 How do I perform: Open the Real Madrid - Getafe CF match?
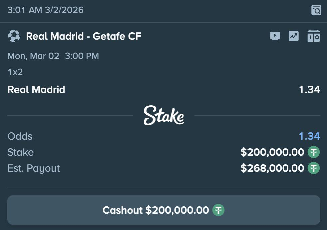pyautogui.click(x=84, y=36)
